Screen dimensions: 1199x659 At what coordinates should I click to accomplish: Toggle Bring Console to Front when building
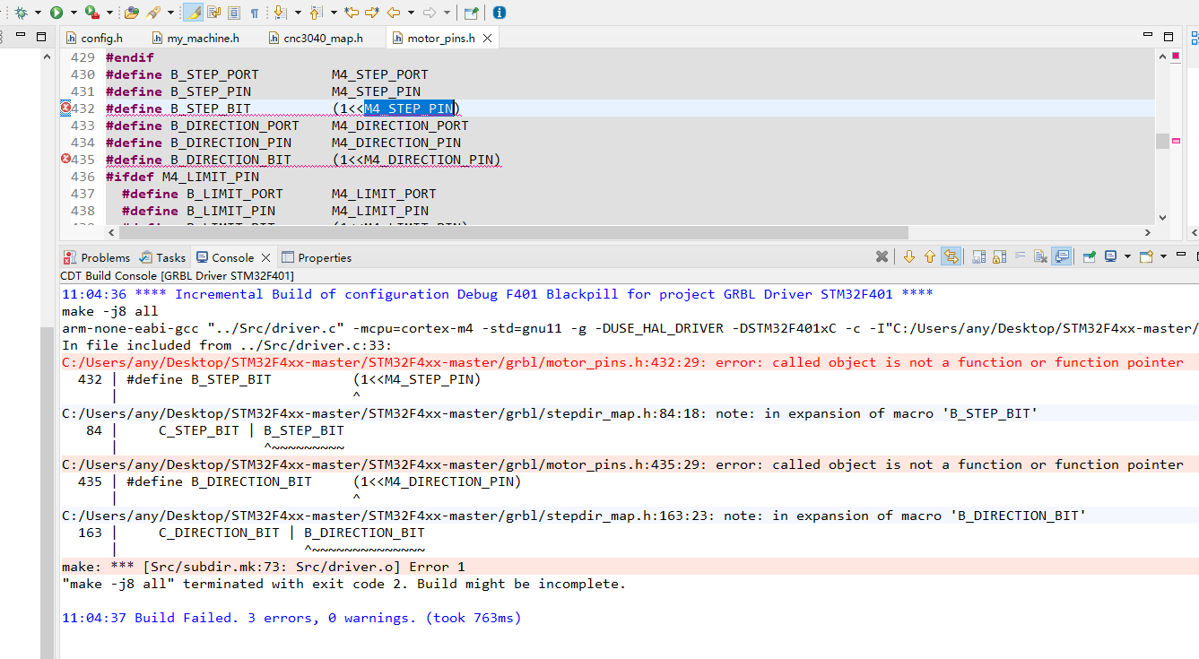pos(1061,256)
